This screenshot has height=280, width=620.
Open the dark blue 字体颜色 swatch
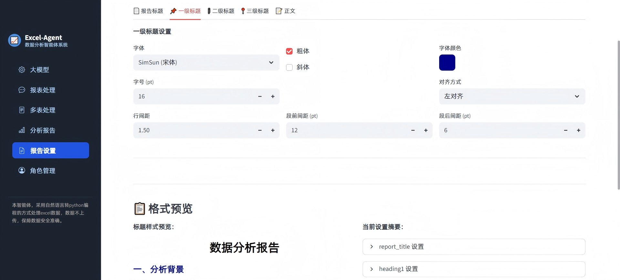tap(447, 63)
